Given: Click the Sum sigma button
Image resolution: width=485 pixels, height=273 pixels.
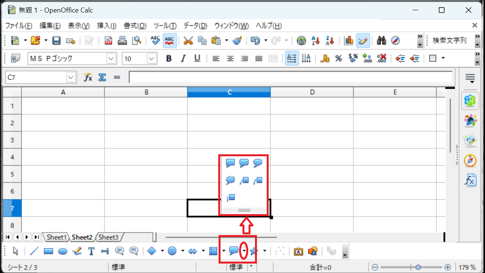Looking at the screenshot, I should (102, 77).
